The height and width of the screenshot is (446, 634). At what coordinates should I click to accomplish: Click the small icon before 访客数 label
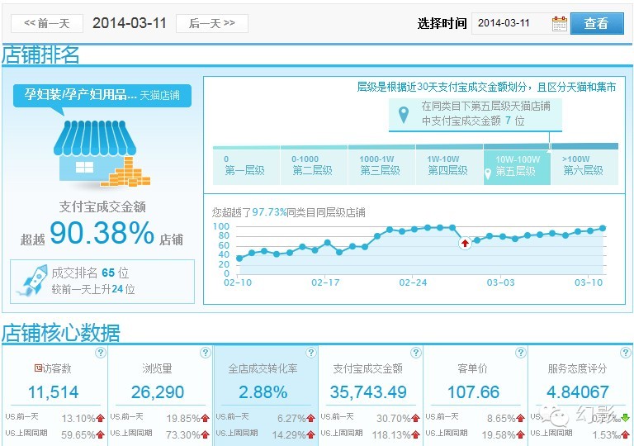click(x=38, y=368)
